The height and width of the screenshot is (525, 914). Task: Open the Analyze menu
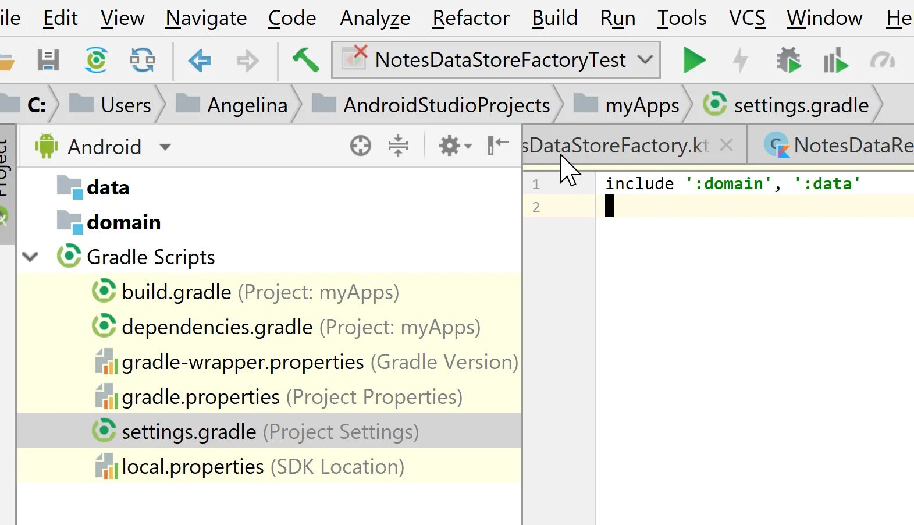(375, 18)
